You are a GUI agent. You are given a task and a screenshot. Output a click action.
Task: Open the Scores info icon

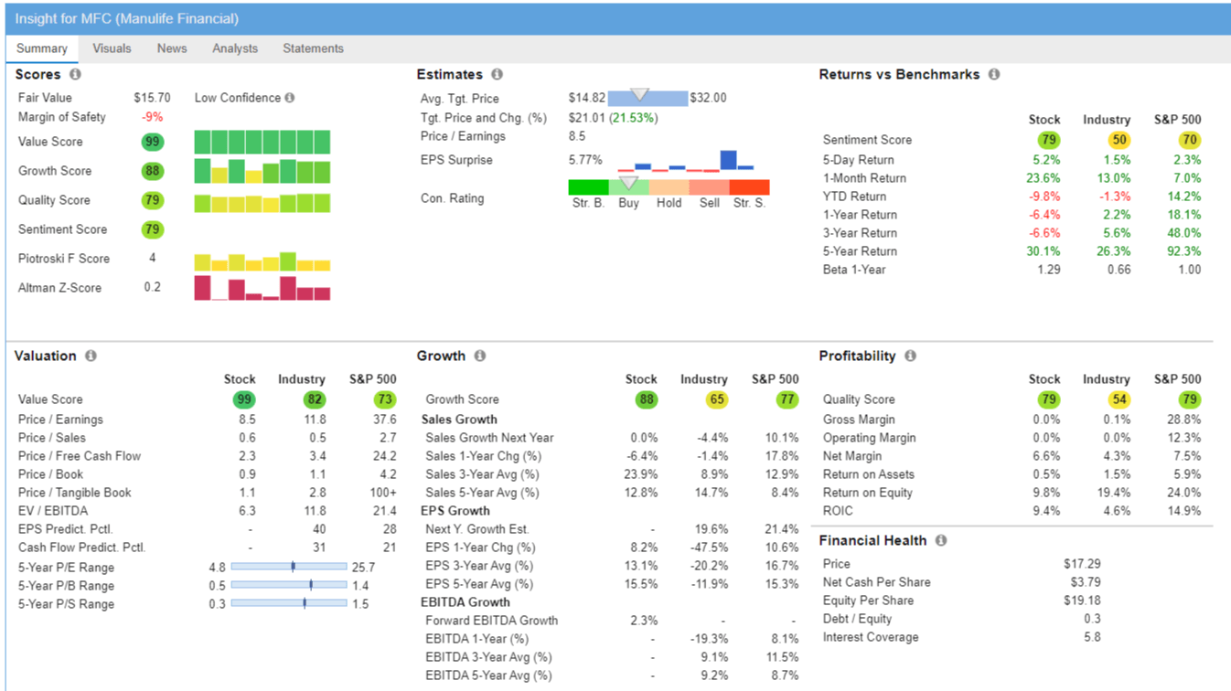[75, 74]
